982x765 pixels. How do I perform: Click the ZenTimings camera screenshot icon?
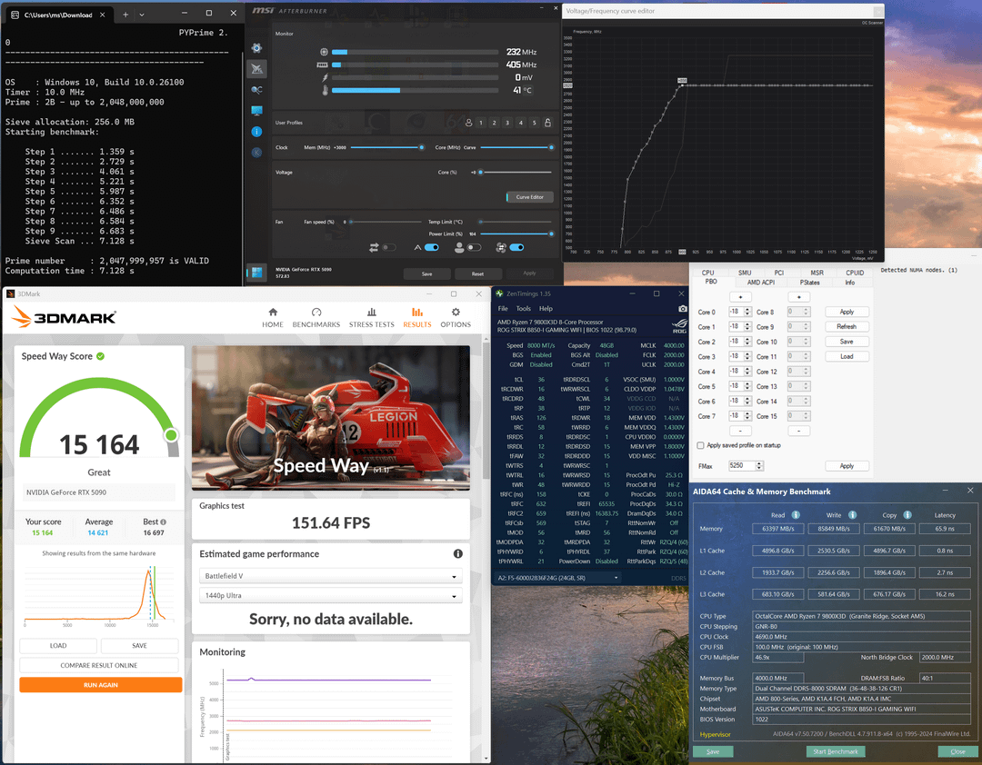682,309
